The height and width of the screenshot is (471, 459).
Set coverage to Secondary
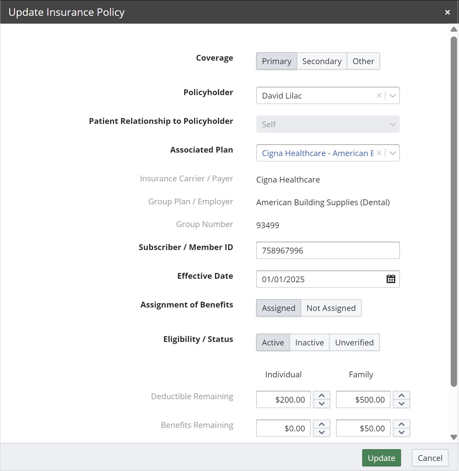coord(322,61)
